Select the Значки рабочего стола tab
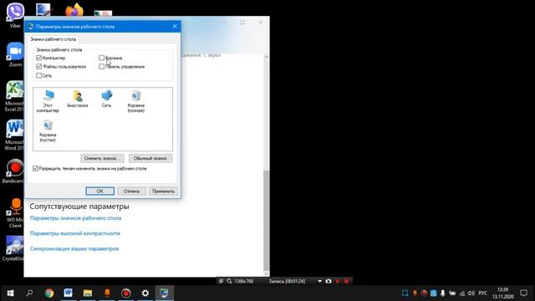The height and width of the screenshot is (301, 535). point(53,39)
